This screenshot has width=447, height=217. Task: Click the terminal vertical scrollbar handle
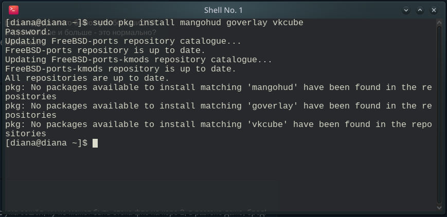[x=439, y=115]
